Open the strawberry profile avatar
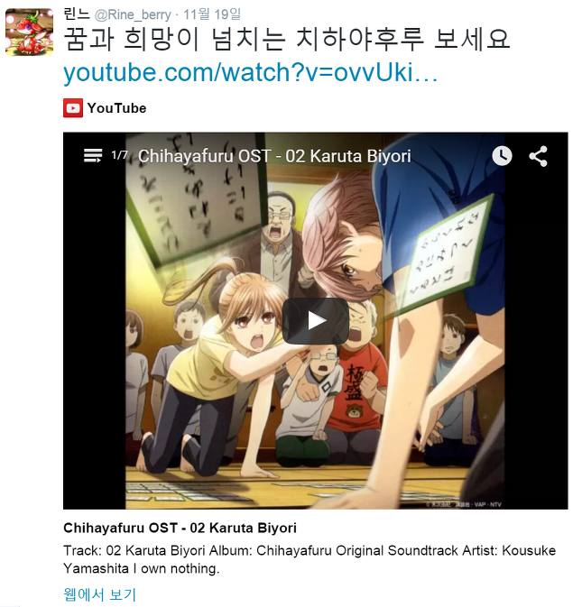This screenshot has width=582, height=607. [29, 32]
